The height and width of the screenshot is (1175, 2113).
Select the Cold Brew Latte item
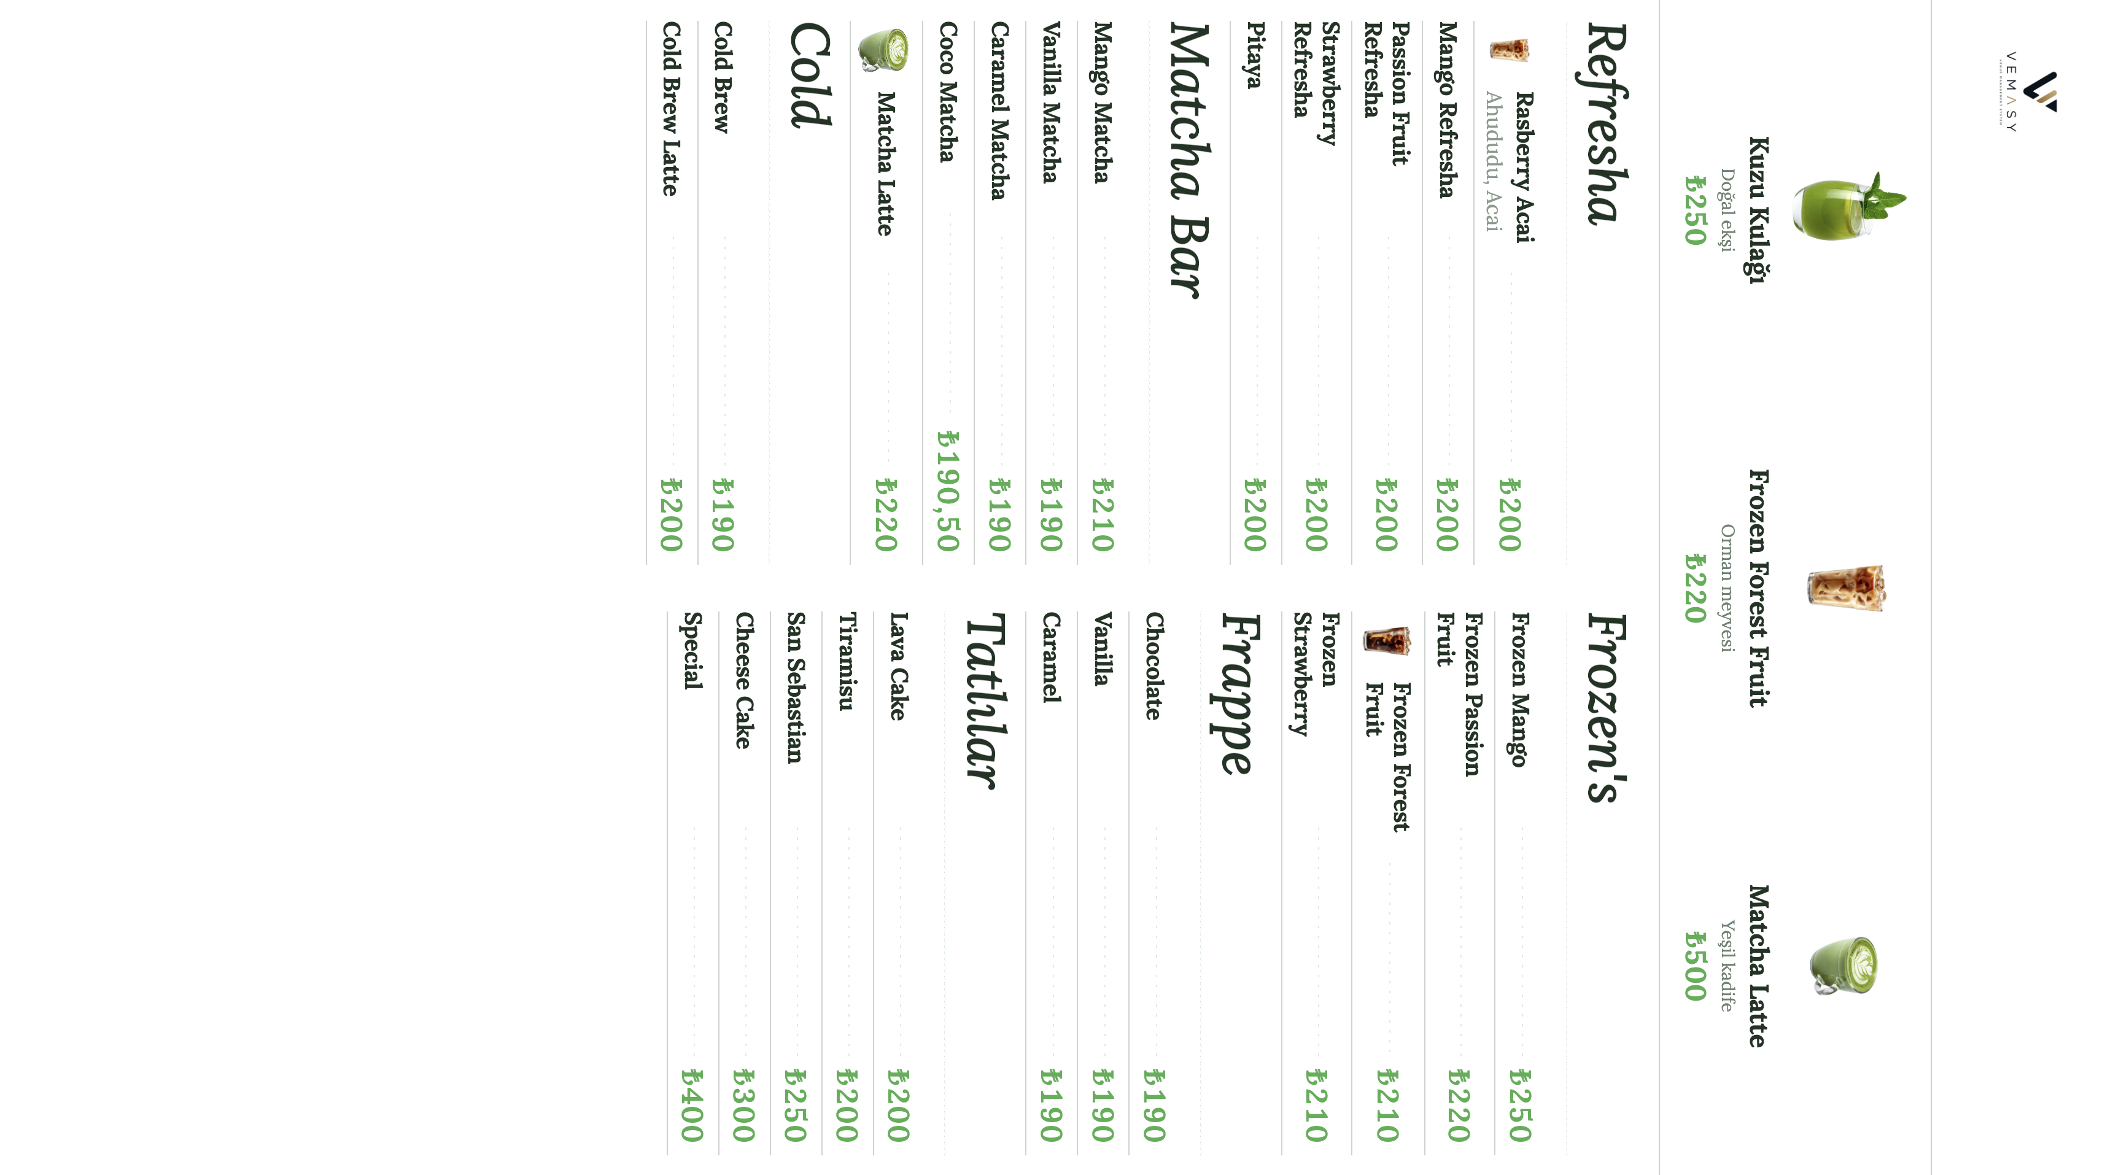pos(671,109)
